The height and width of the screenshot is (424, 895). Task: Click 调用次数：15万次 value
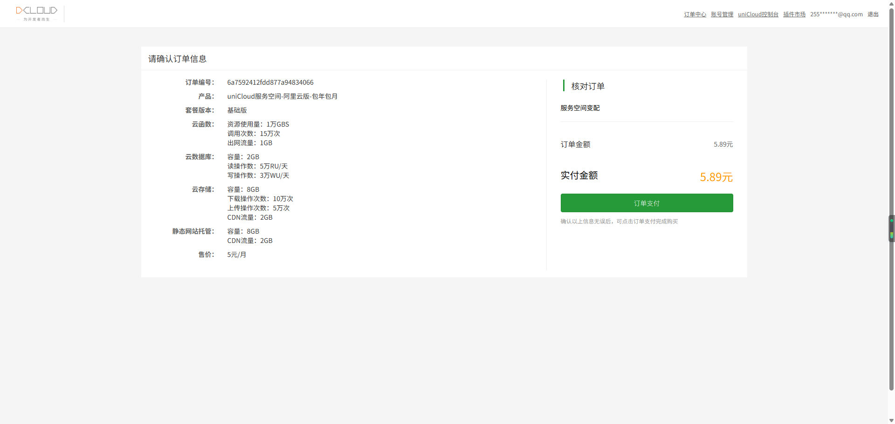tap(254, 134)
